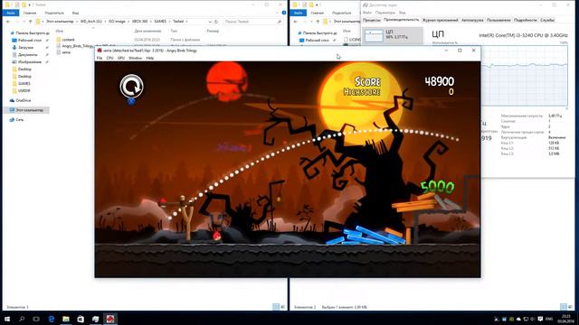Click the search field in left Explorer
This screenshot has width=579, height=325.
(252, 22)
